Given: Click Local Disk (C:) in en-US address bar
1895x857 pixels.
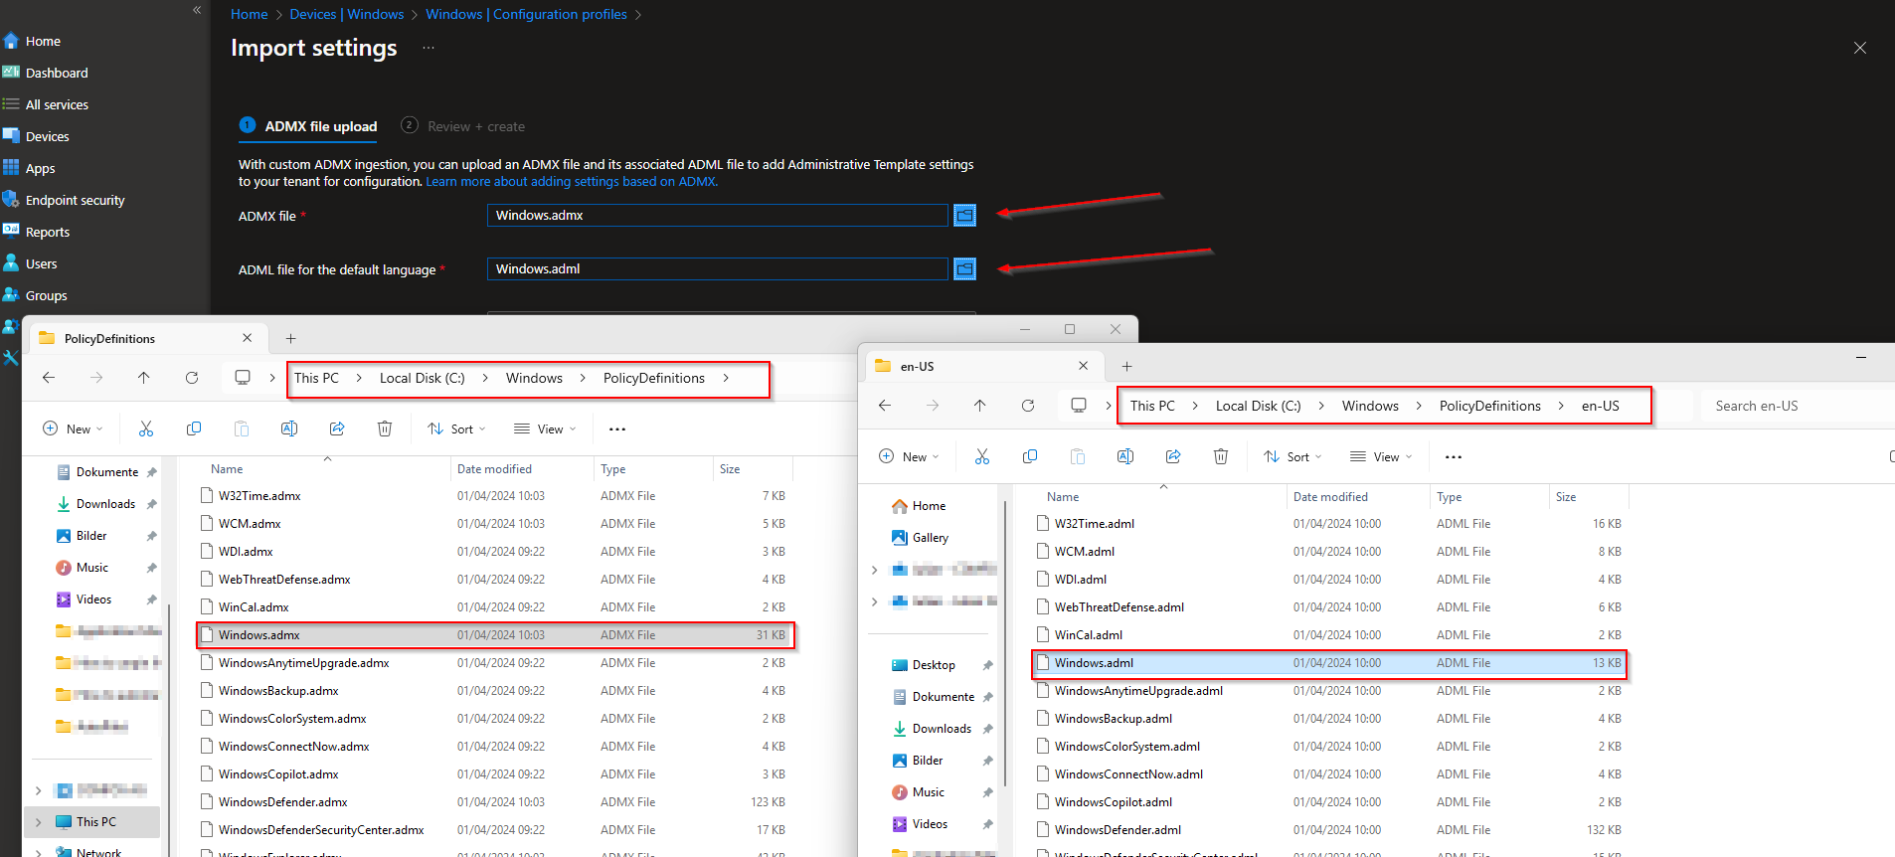Looking at the screenshot, I should (1258, 406).
